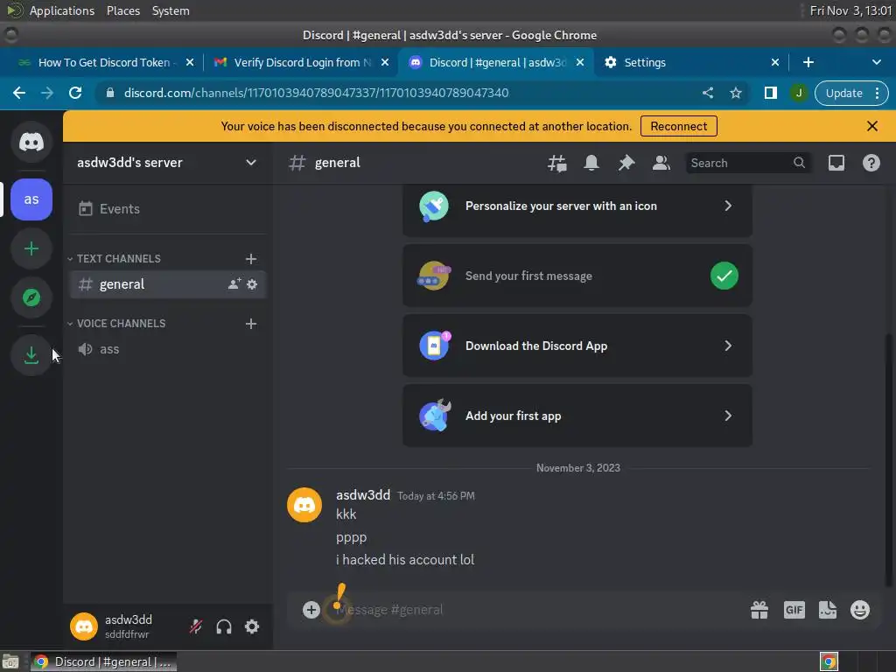
Task: Expand Personalize your server with an icon
Action: (577, 206)
